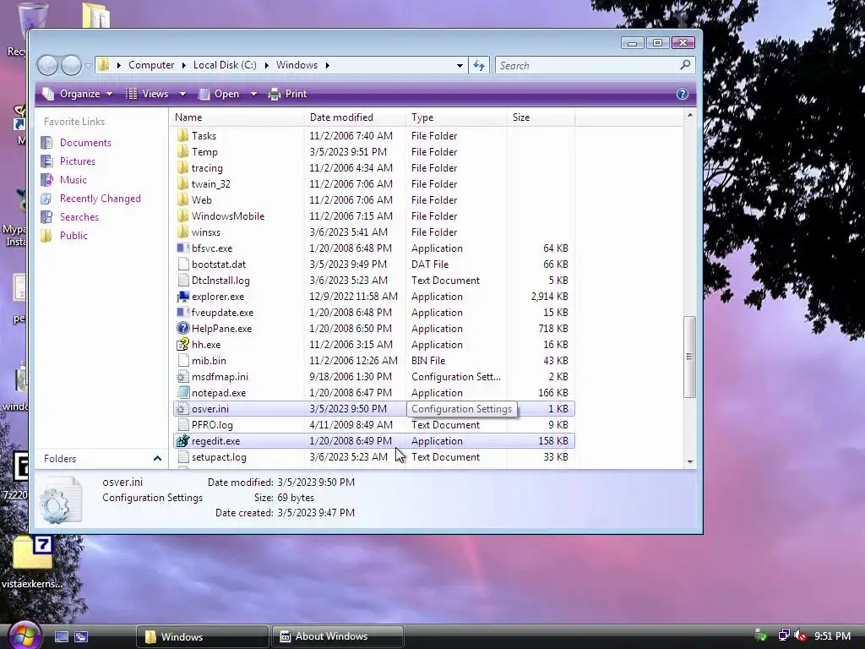Click the Refresh button beside address bar
Screen dimensions: 865x649
pos(479,66)
